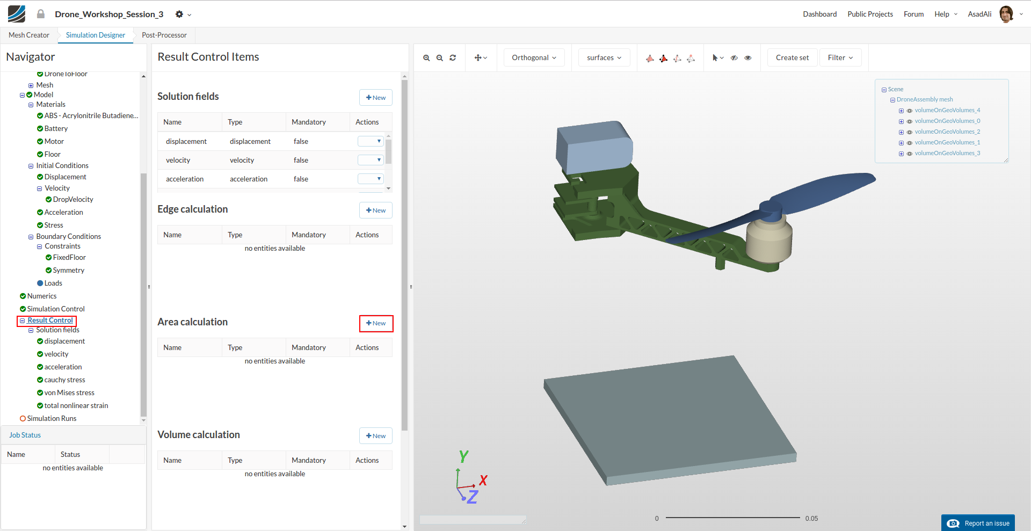Expand the Mesh node in Navigator
Screen dimensions: 1031x531
coord(31,85)
